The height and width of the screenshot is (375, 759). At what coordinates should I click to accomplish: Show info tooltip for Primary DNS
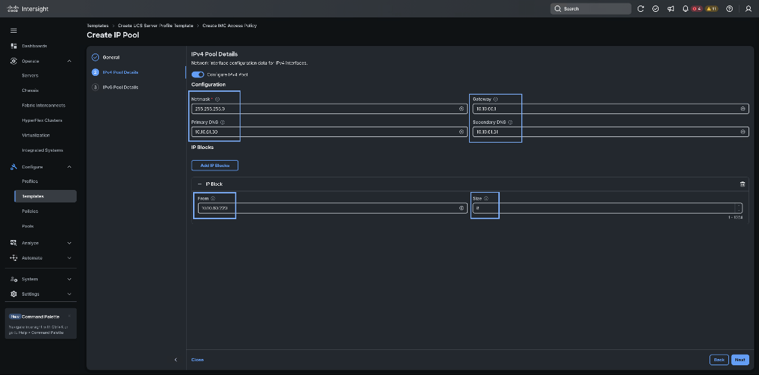point(222,122)
